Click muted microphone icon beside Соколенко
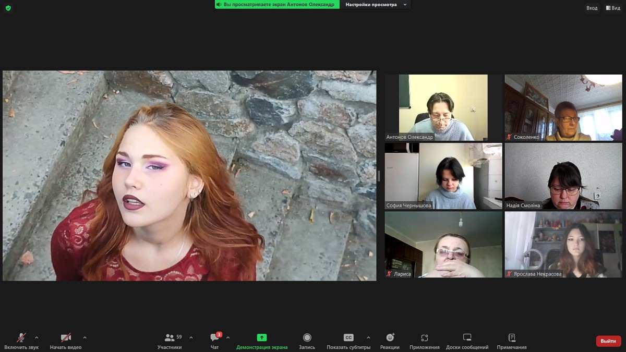Image resolution: width=626 pixels, height=352 pixels. (509, 137)
